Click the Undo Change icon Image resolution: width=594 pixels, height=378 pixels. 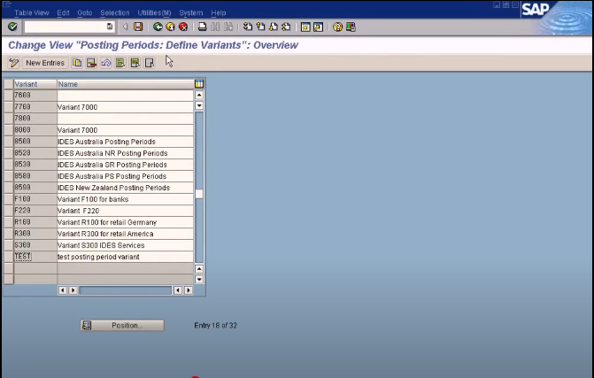(105, 63)
